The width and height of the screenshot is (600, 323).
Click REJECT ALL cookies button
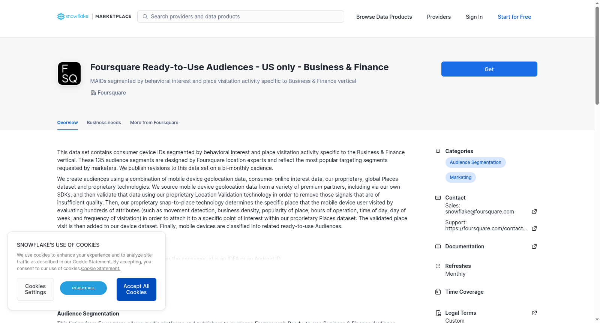tap(83, 288)
